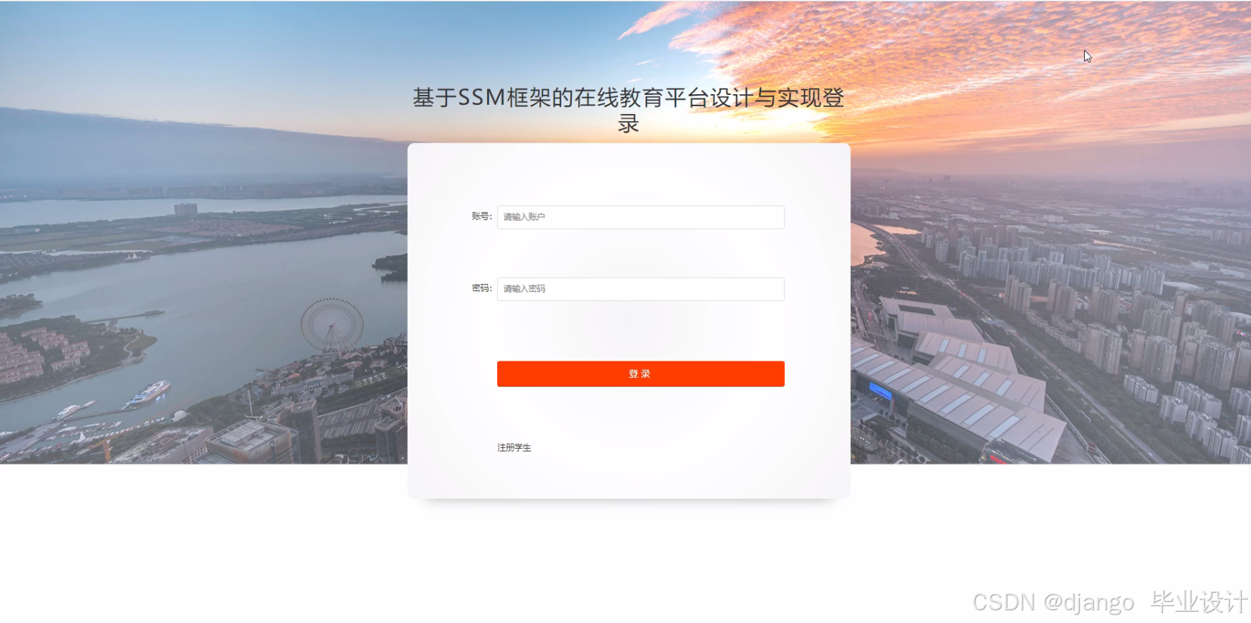1251x623 pixels.
Task: Focus the 密码 password input field
Action: (x=641, y=289)
